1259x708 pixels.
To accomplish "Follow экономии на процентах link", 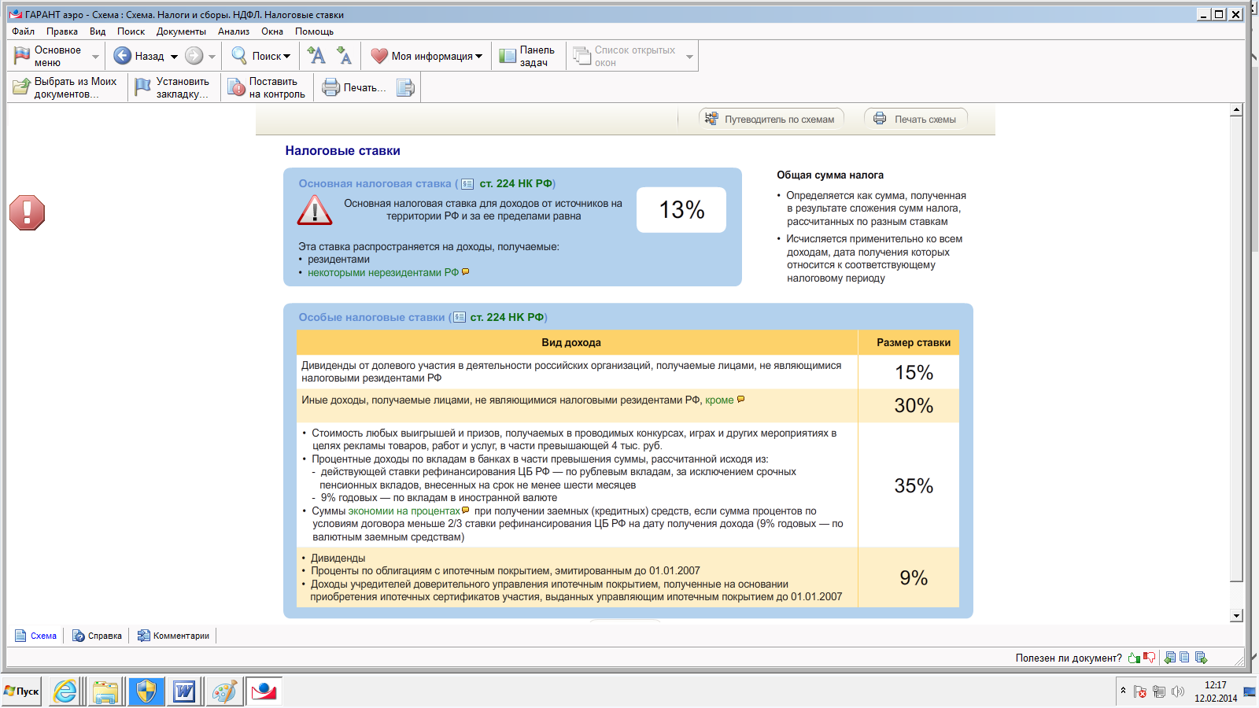I will point(404,511).
